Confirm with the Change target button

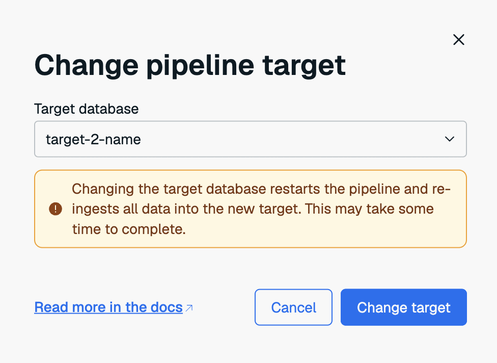[x=403, y=307]
